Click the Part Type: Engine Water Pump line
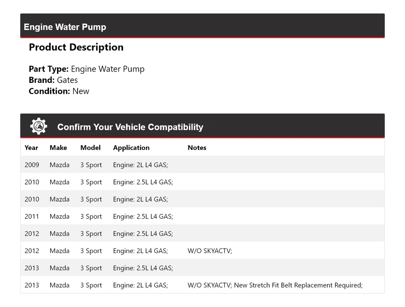405x307 pixels. pos(86,69)
